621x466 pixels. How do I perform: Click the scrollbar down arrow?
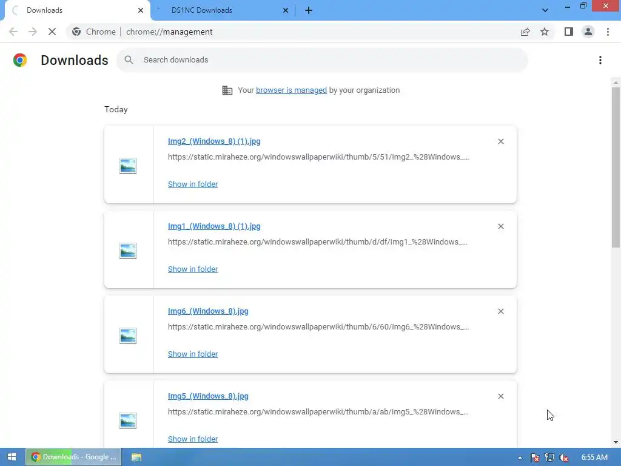(x=616, y=442)
